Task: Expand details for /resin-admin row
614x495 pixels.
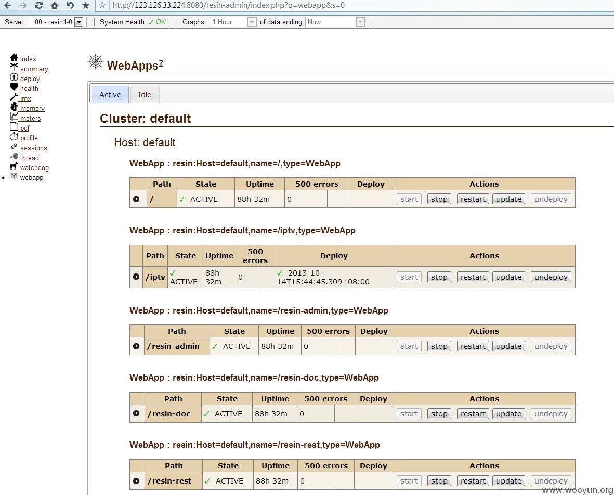Action: point(136,346)
